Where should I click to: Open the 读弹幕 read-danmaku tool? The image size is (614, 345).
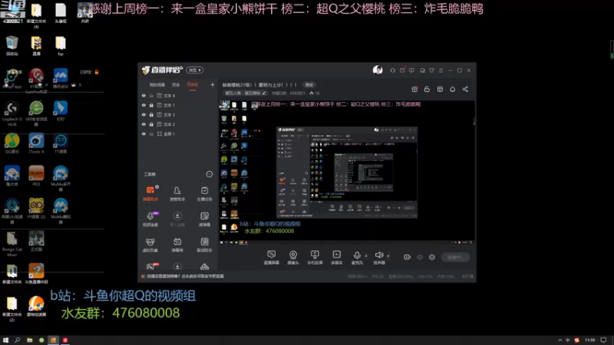point(204,219)
